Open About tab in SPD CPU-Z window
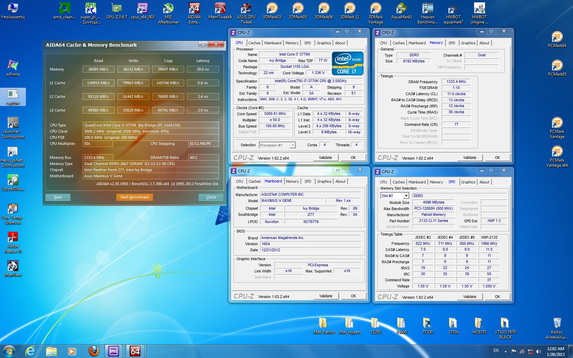573x358 pixels. (x=484, y=182)
